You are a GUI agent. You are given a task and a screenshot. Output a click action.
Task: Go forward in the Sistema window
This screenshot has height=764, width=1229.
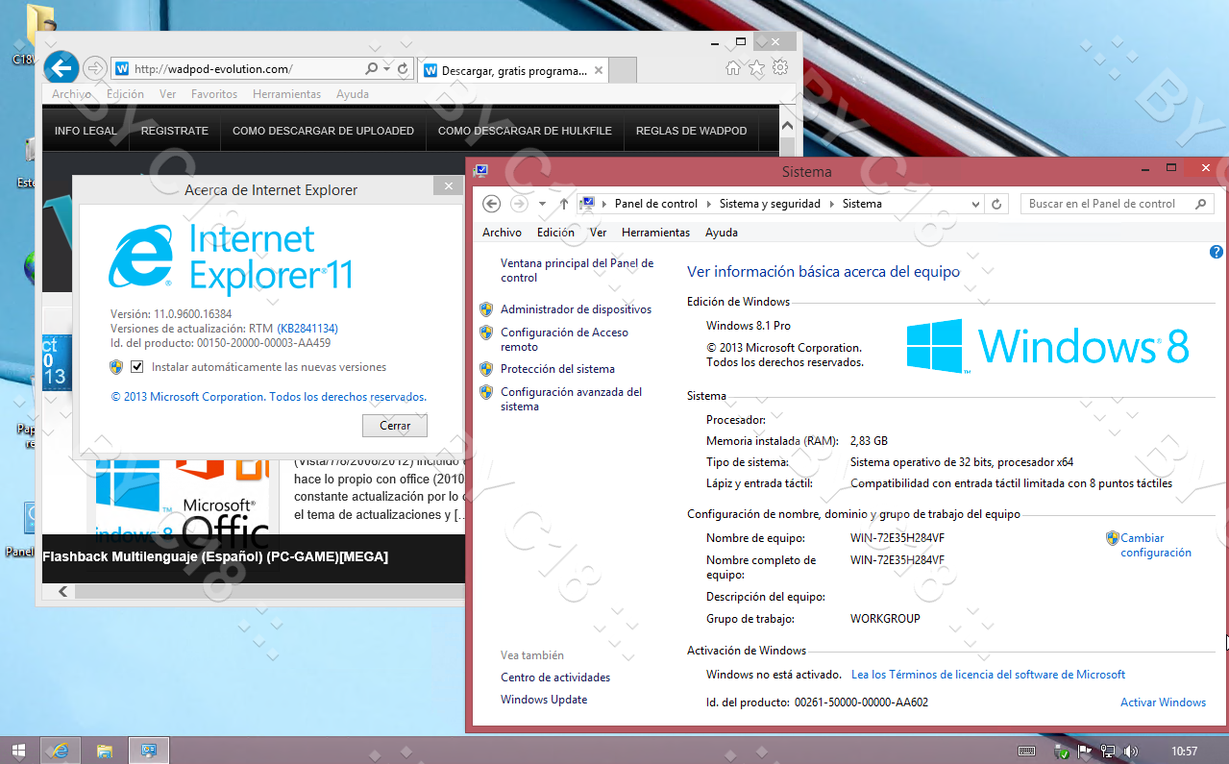(x=519, y=204)
